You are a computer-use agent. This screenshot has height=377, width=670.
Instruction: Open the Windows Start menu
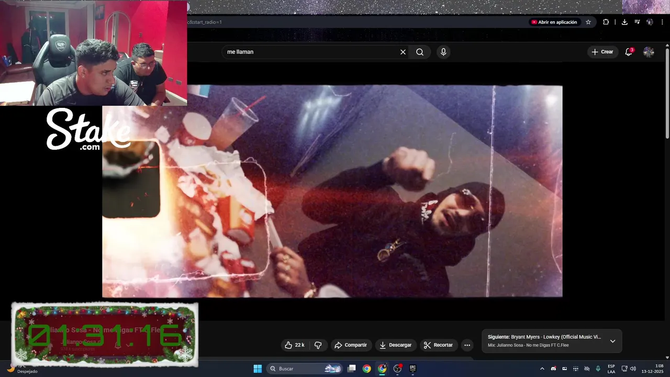pyautogui.click(x=258, y=369)
